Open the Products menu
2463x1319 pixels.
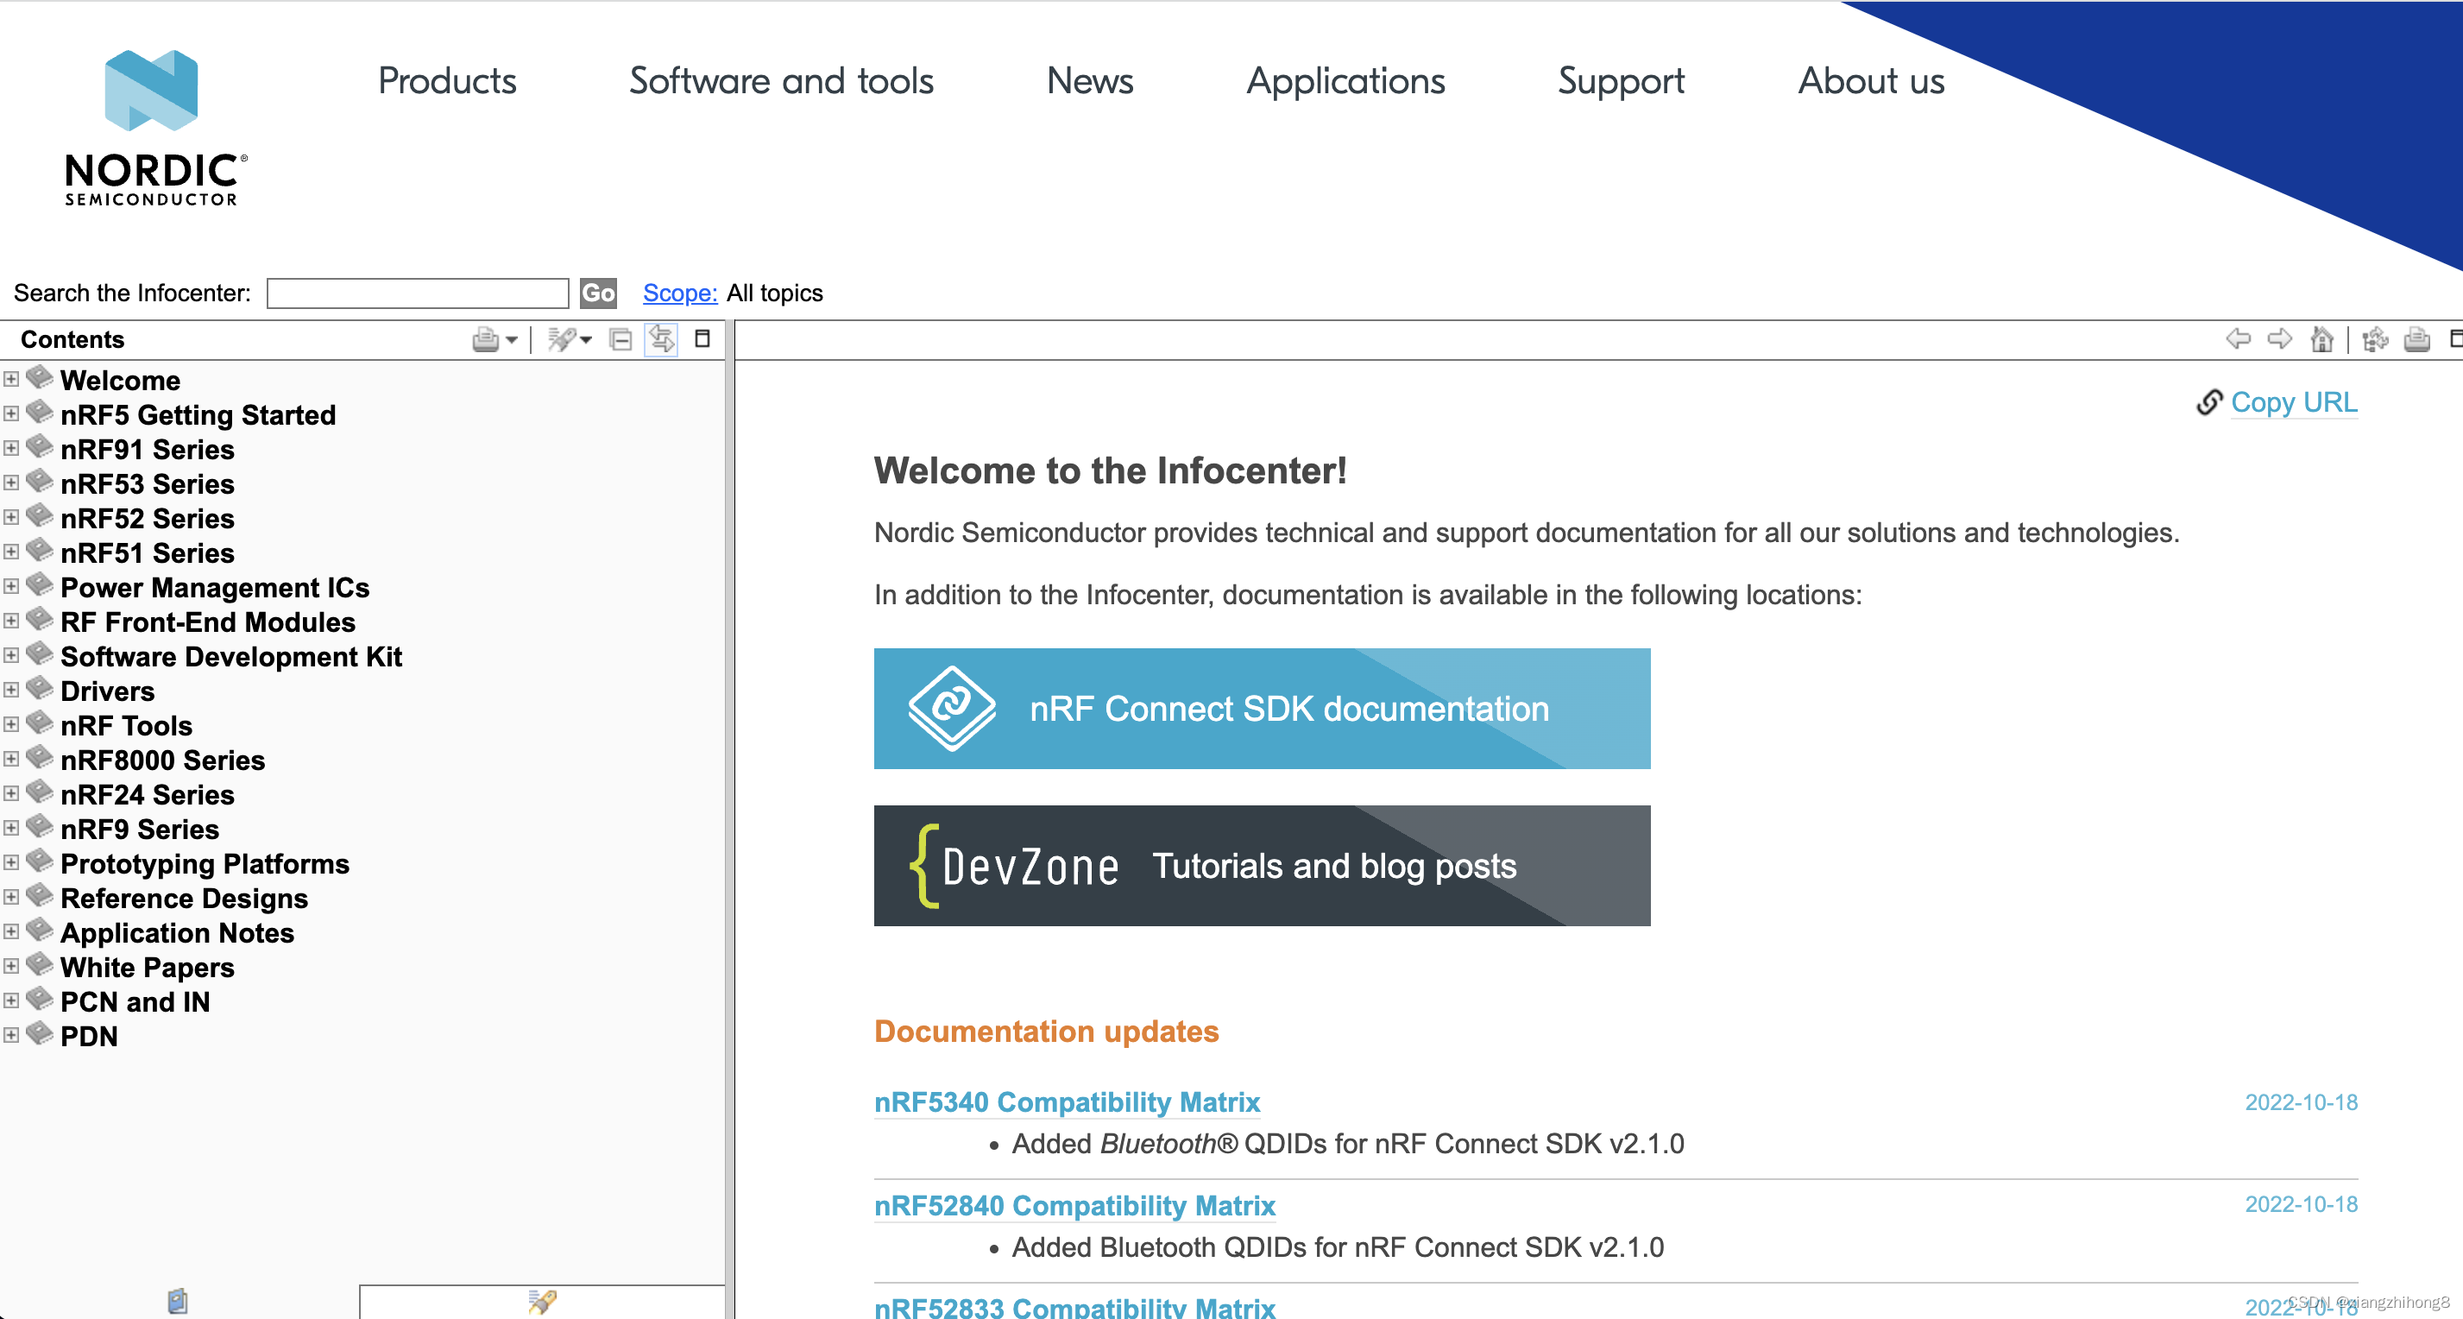(x=446, y=81)
